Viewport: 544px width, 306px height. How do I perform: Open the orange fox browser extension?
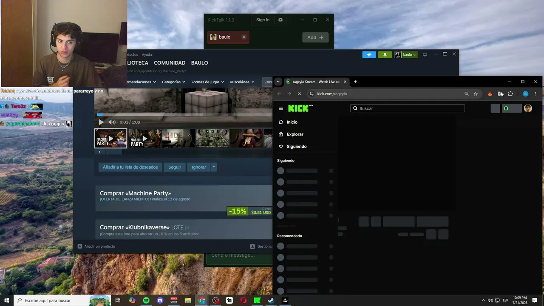490,94
